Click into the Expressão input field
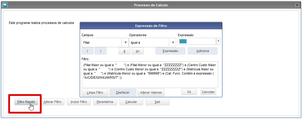Viewport: 303px width, 120px height. (x=197, y=41)
